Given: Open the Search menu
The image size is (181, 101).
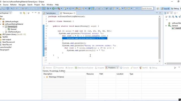Looking at the screenshot, I should pyautogui.click(x=30, y=5).
